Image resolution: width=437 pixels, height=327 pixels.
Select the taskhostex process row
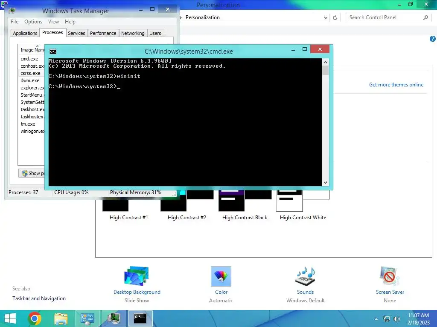[x=32, y=117]
